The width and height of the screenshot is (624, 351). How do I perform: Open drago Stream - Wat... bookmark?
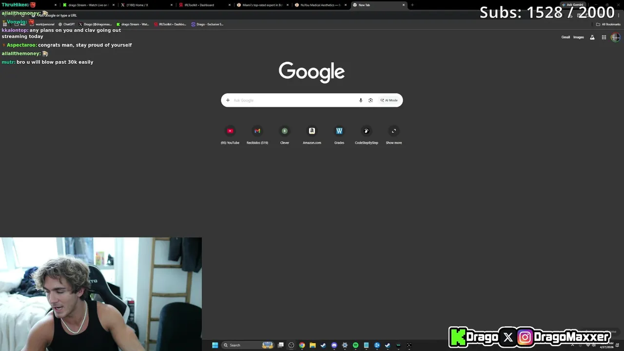tap(133, 24)
